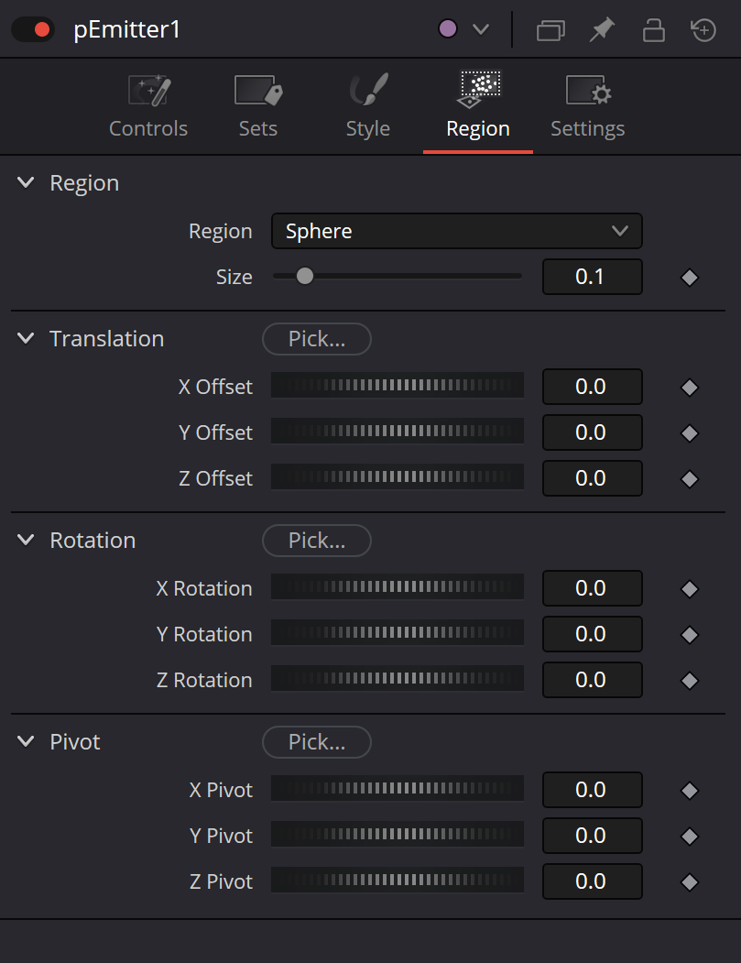Set keyframe for Z Rotation
Viewport: 741px width, 963px height.
690,681
